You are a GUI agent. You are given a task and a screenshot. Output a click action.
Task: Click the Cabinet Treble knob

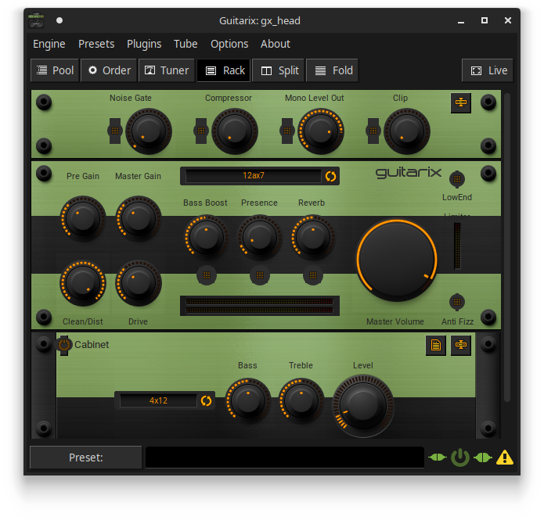pyautogui.click(x=301, y=400)
